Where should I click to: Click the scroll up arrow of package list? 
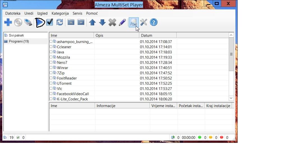click(x=231, y=35)
